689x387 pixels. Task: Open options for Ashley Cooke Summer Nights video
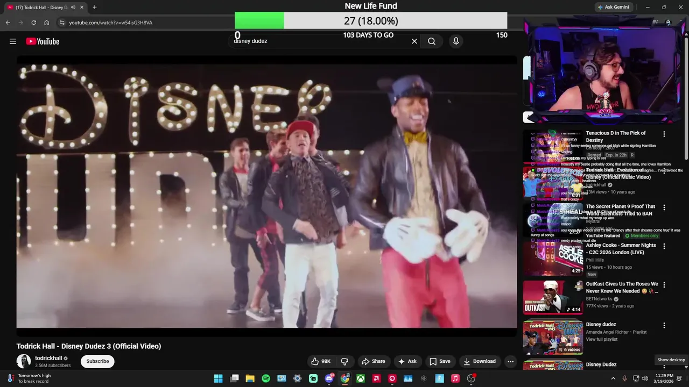pyautogui.click(x=664, y=246)
